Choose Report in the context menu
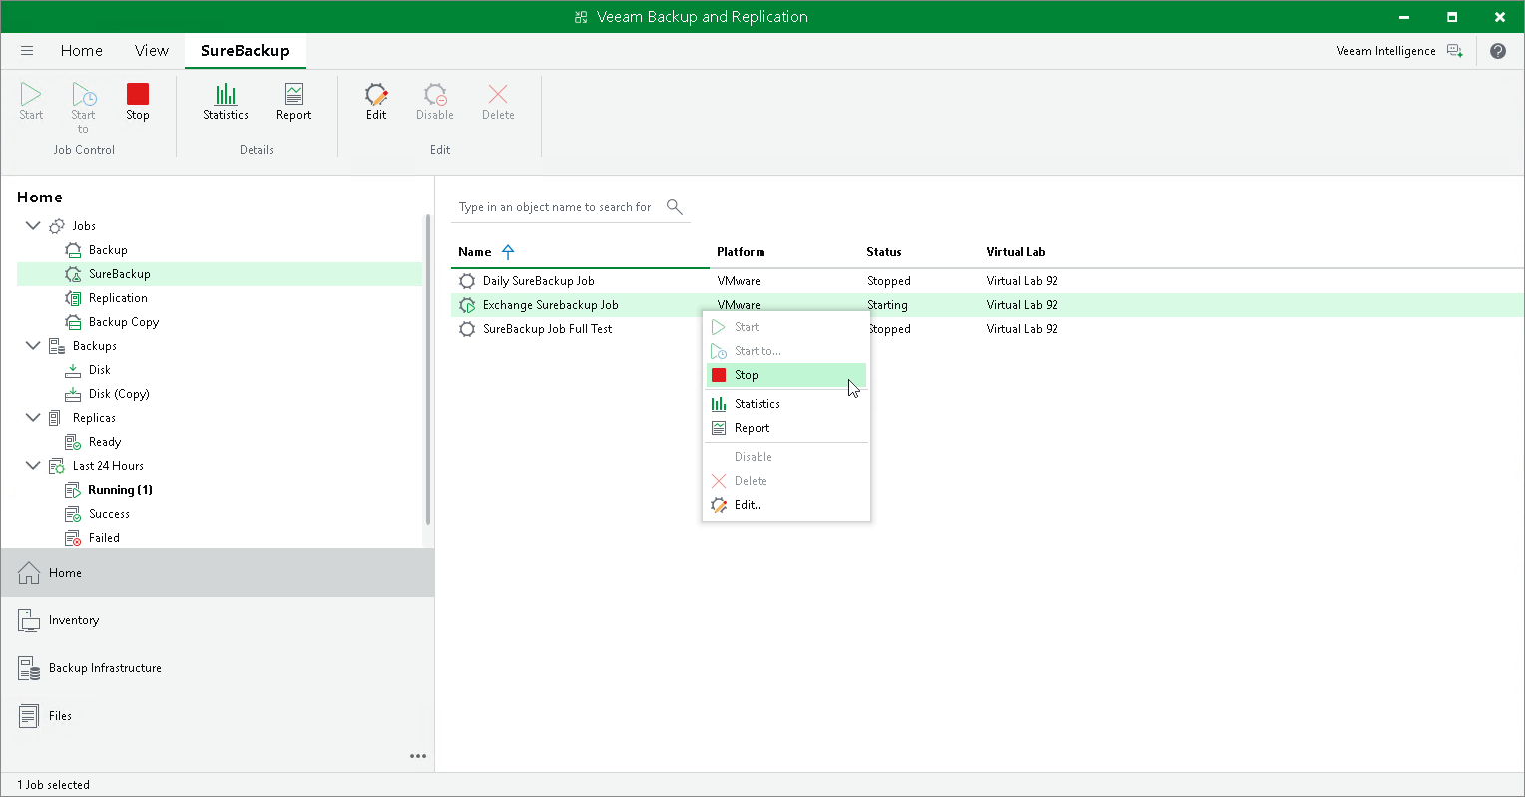The width and height of the screenshot is (1525, 797). pos(786,428)
